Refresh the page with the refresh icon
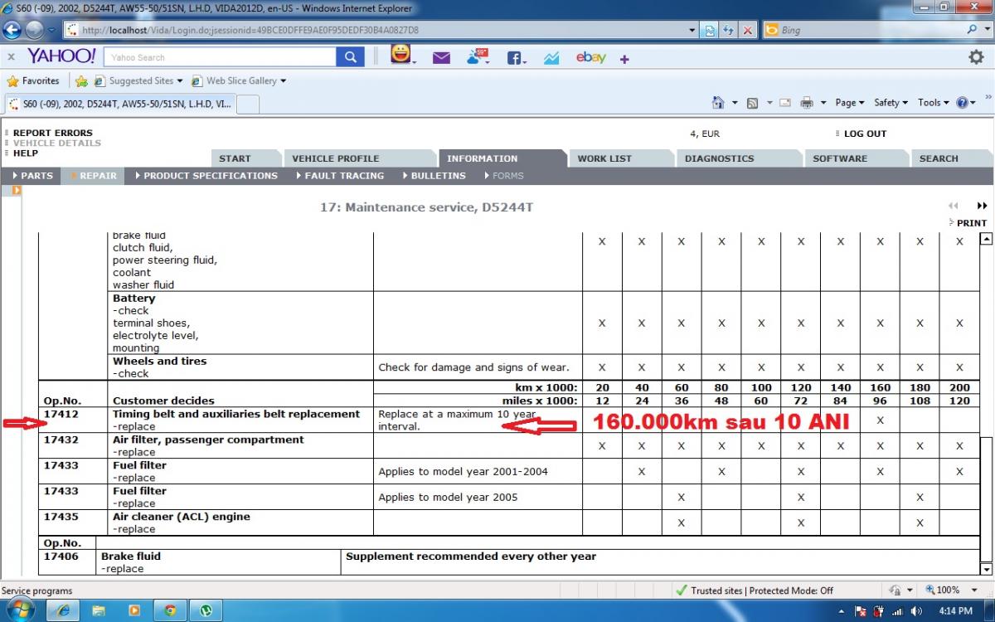Viewport: 995px width, 622px height. coord(729,31)
